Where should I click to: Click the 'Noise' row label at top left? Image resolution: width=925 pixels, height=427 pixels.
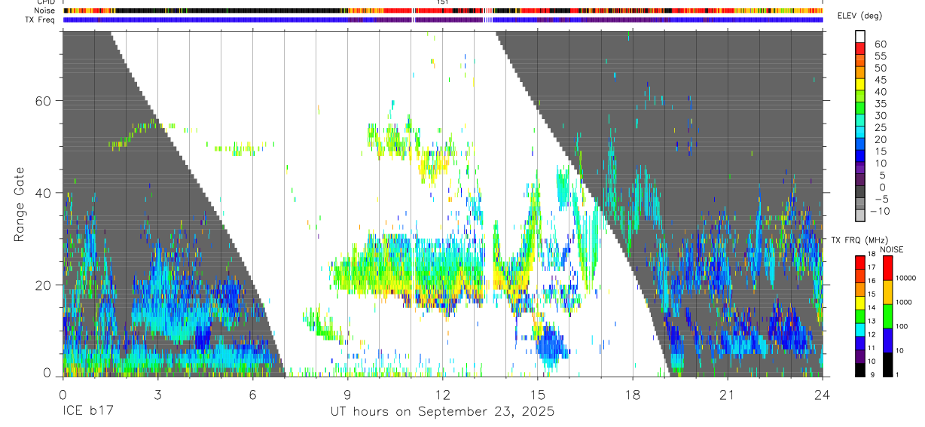[45, 11]
